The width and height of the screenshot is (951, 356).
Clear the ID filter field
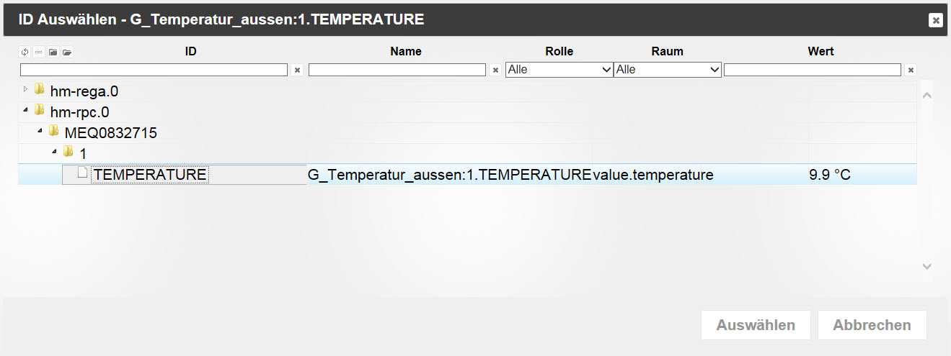pyautogui.click(x=297, y=70)
